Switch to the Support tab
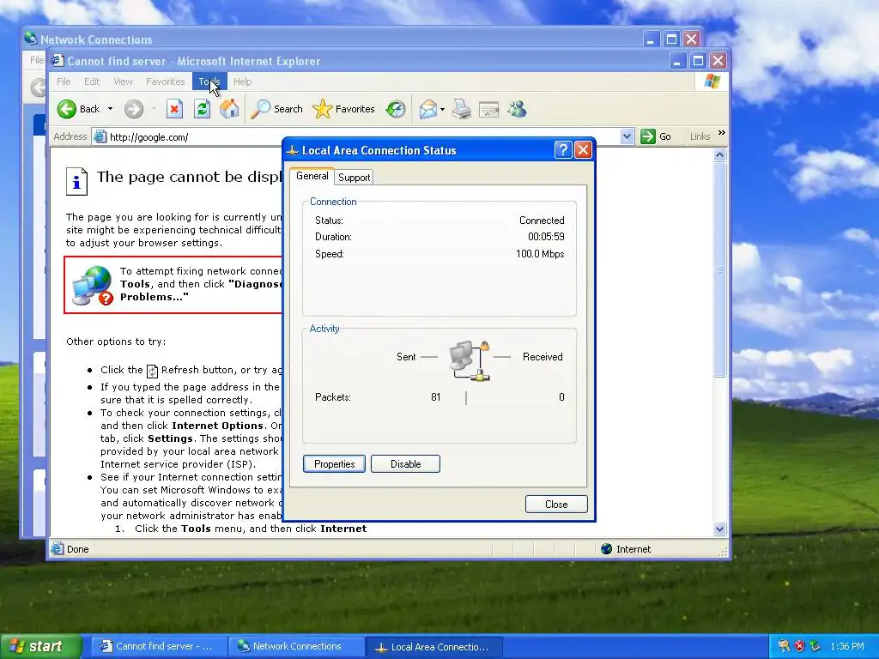The height and width of the screenshot is (659, 879). [x=355, y=177]
